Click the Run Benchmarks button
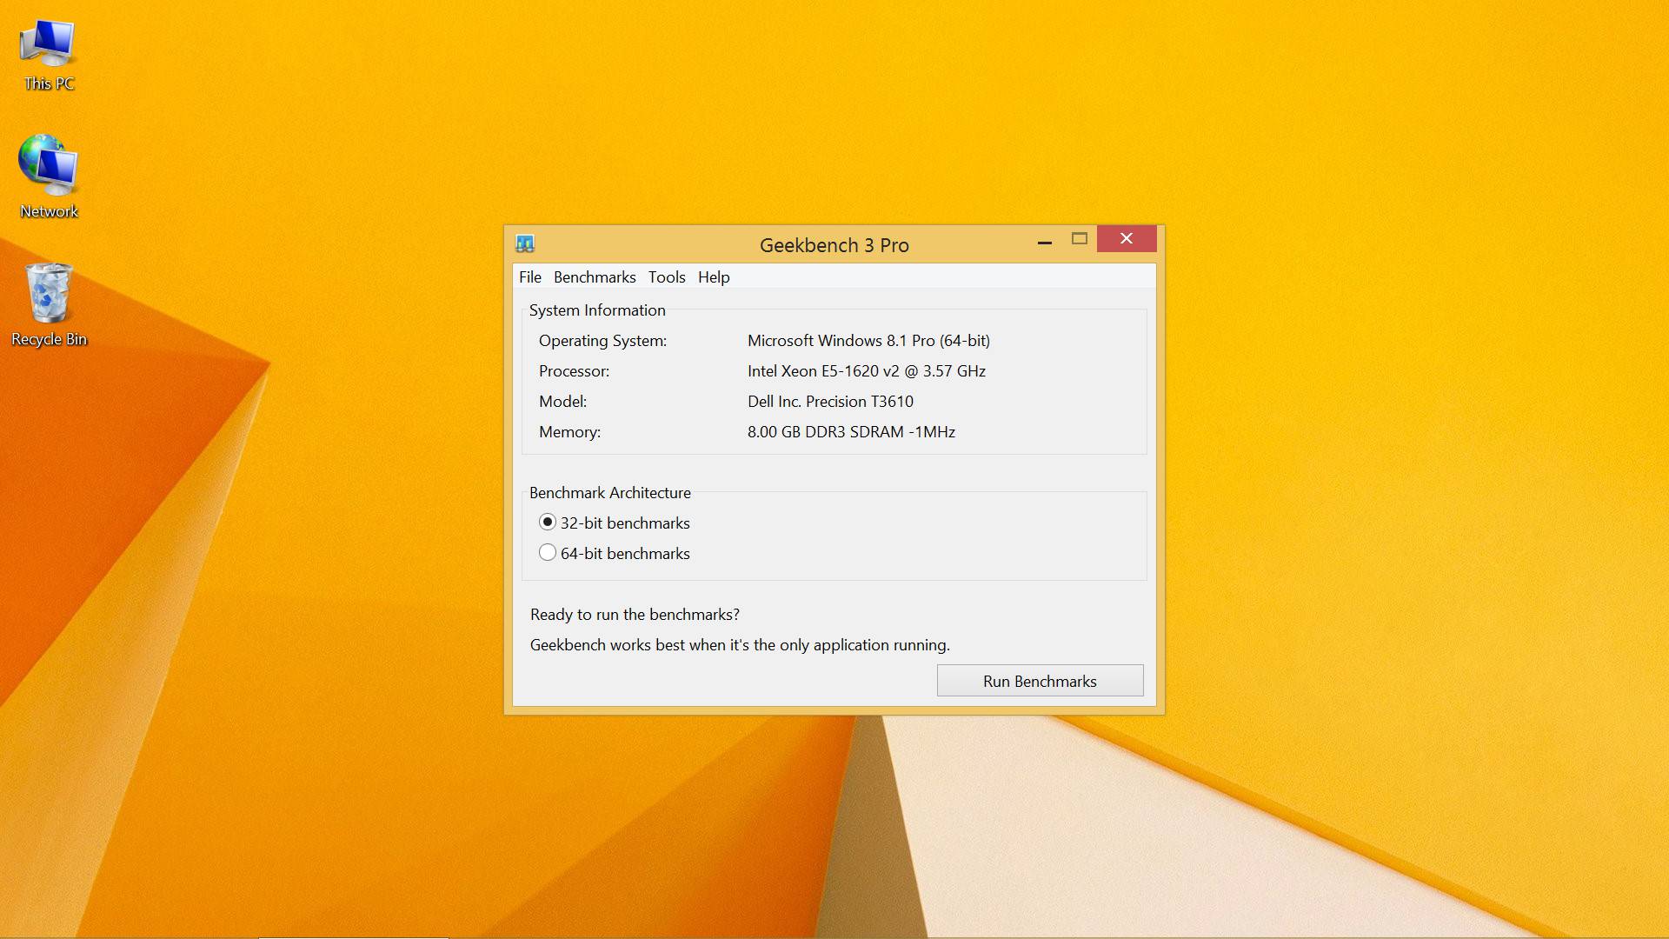 (1040, 681)
